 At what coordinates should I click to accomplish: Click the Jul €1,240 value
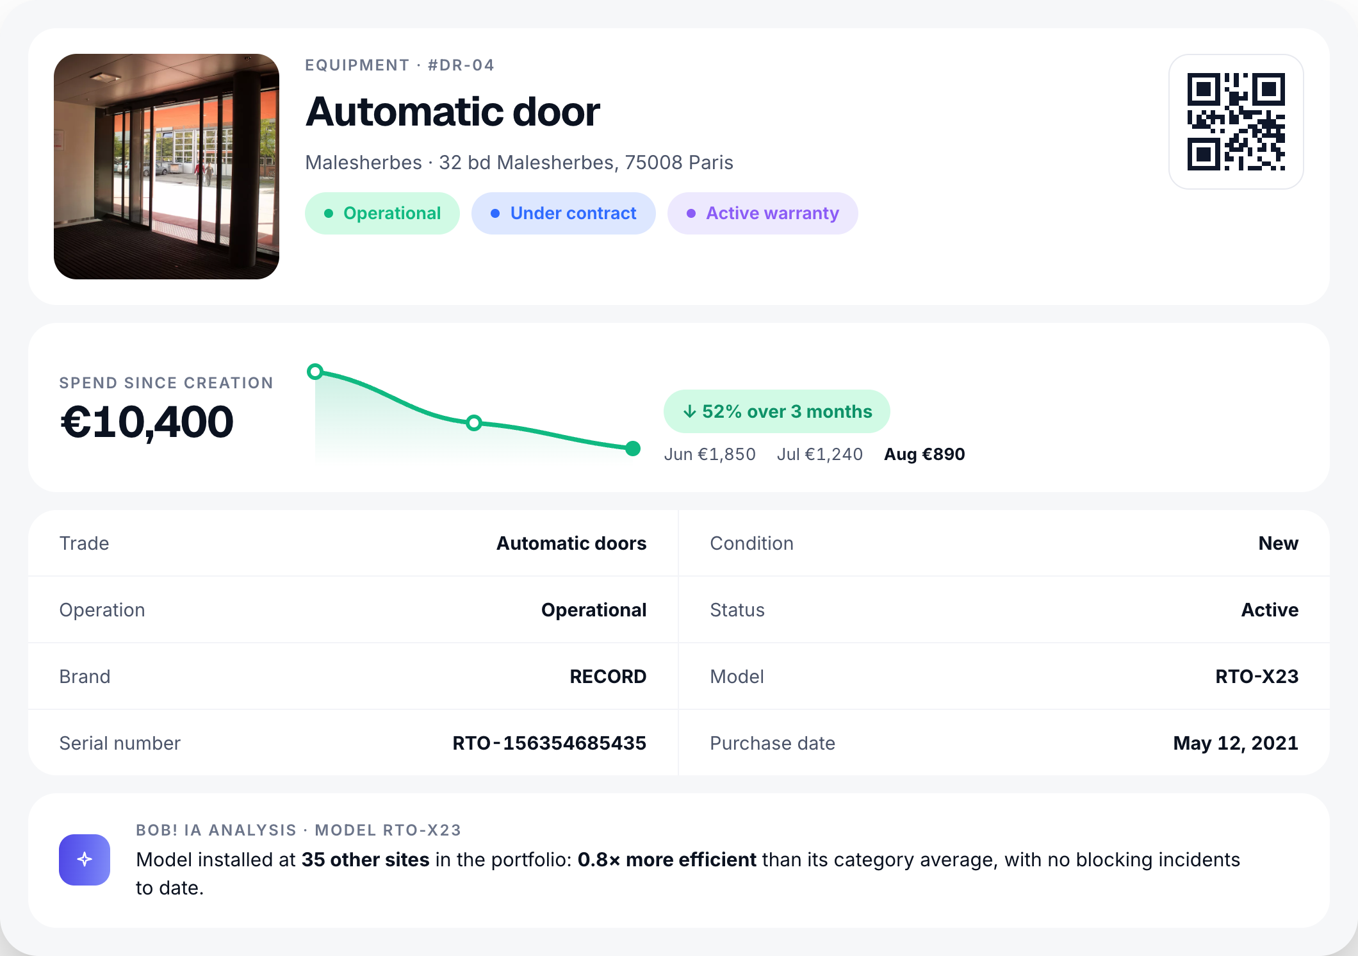pyautogui.click(x=820, y=454)
